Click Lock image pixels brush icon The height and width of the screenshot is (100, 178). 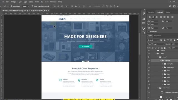[x=156, y=48]
